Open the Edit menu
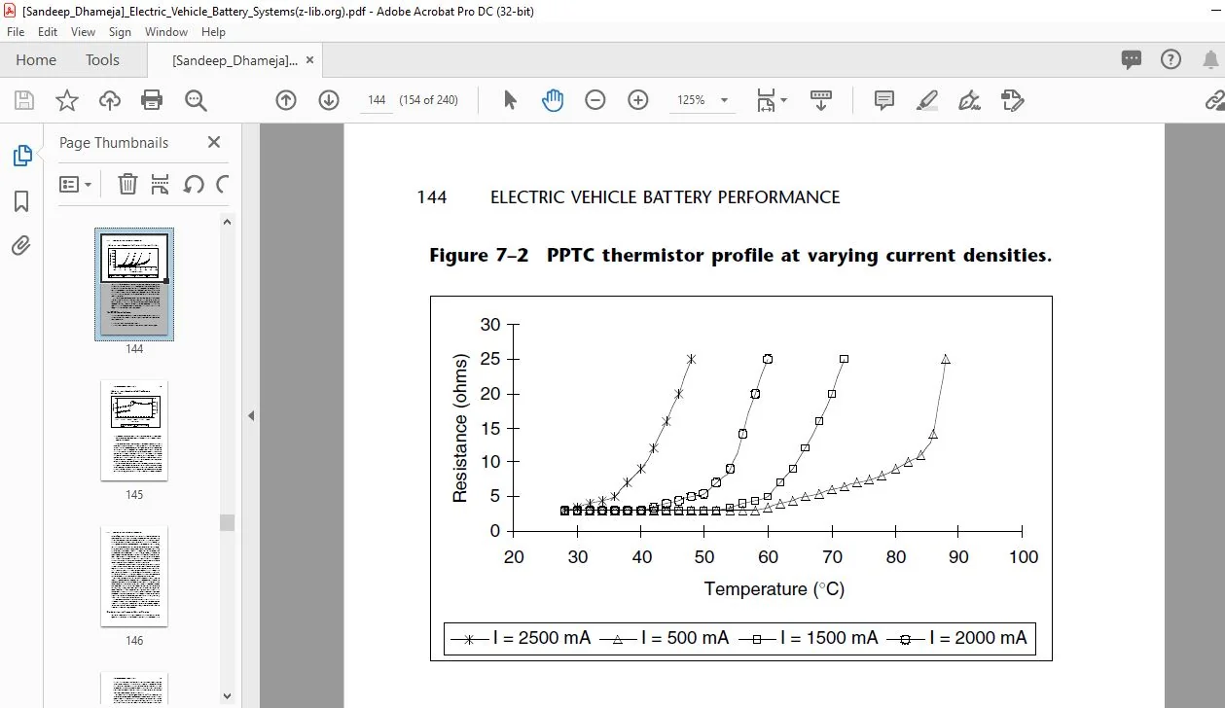1225x708 pixels. tap(48, 32)
